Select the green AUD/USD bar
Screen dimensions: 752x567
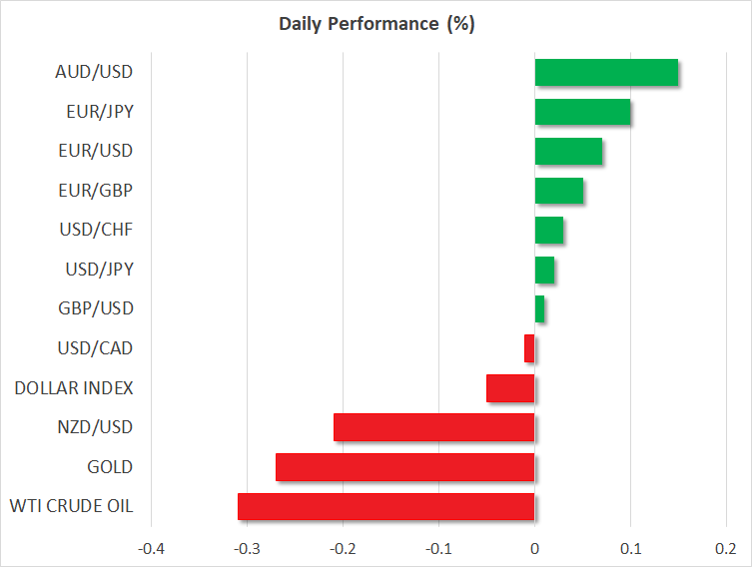pos(606,73)
